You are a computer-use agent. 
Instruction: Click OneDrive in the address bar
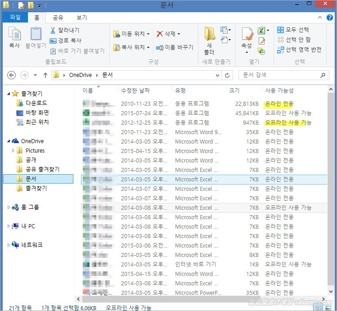(x=81, y=75)
